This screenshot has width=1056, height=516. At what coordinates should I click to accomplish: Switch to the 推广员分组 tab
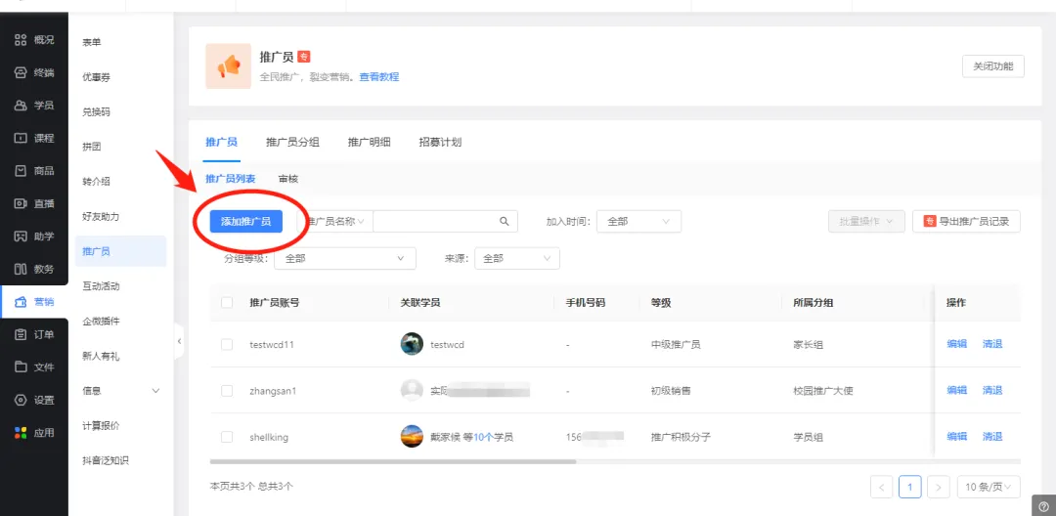click(x=292, y=142)
